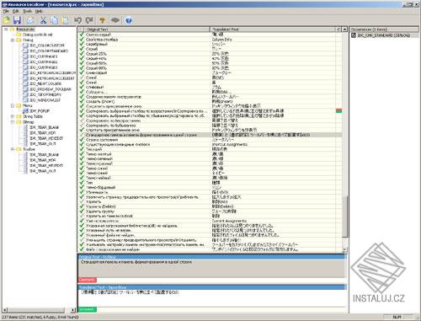Screen dimensions: 421x321
Task: Click the status bar items count text
Action: pyautogui.click(x=40, y=317)
